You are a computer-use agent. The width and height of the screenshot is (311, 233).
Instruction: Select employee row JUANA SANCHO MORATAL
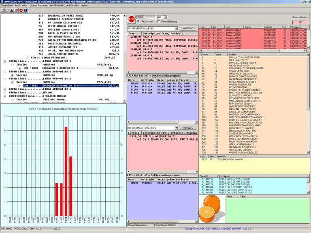79,54
